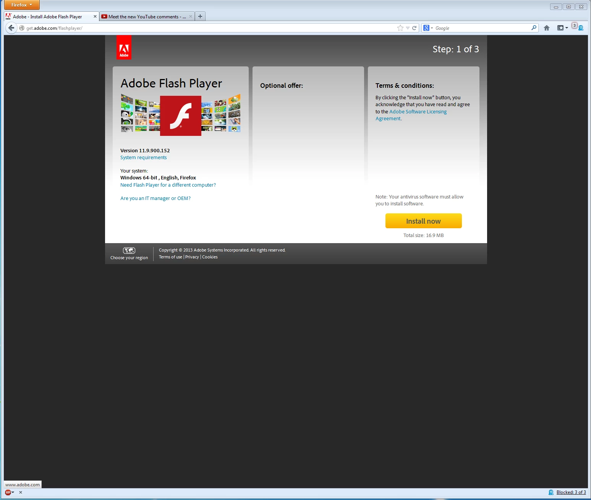This screenshot has height=500, width=591.
Task: Close the add-on bar with X
Action: [21, 492]
